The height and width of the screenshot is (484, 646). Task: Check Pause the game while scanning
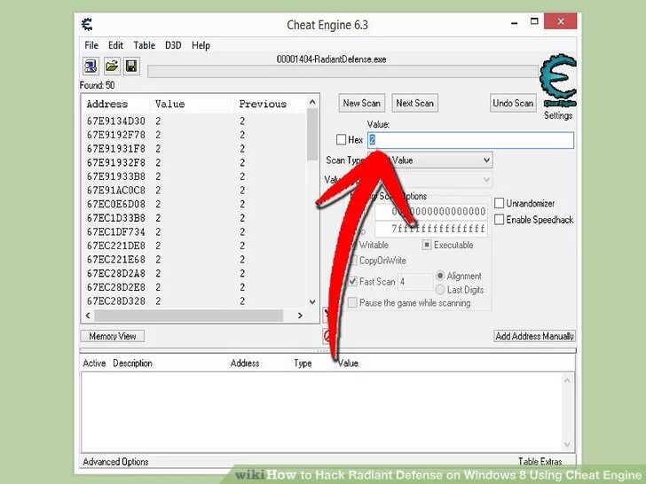pyautogui.click(x=352, y=303)
